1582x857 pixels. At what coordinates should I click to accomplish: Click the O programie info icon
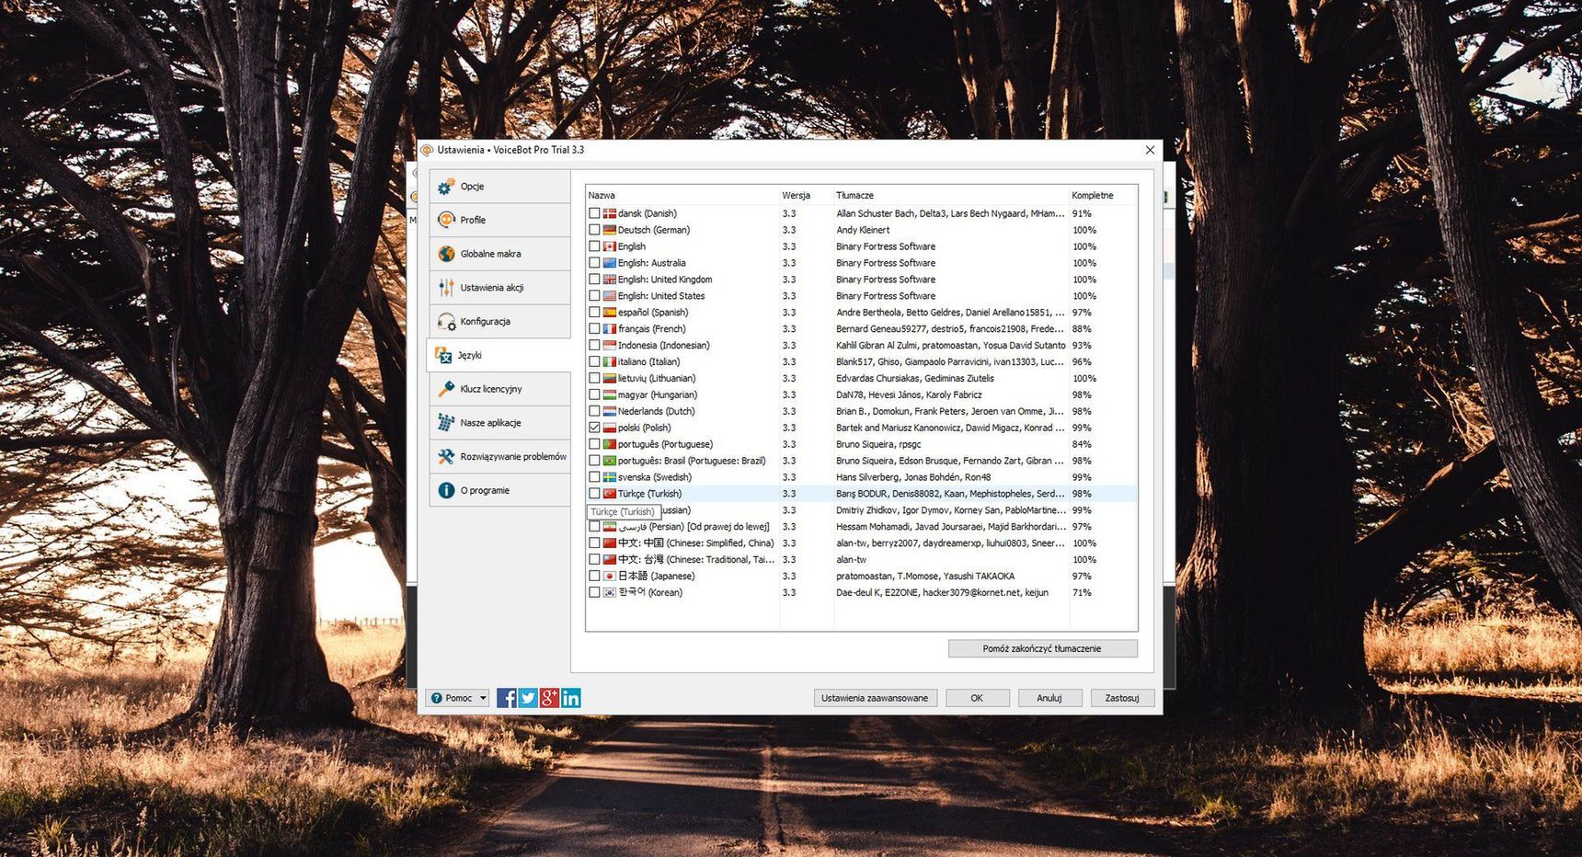(x=446, y=490)
